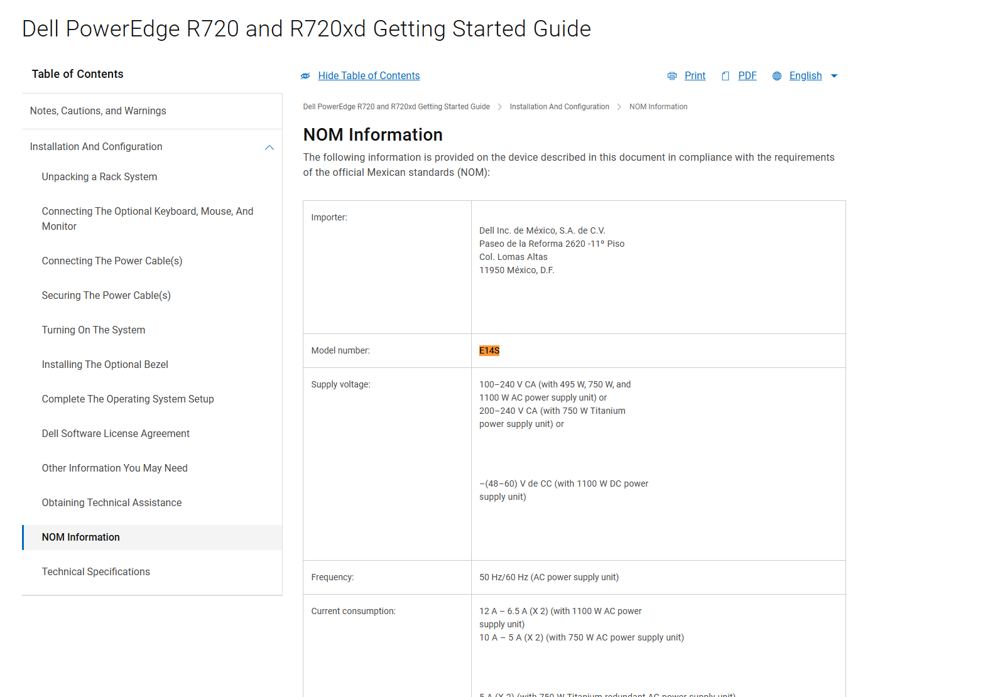Click Installation And Configuration breadcrumb

tap(559, 107)
